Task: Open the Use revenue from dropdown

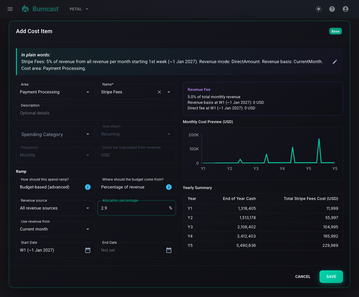Action: tap(56, 229)
